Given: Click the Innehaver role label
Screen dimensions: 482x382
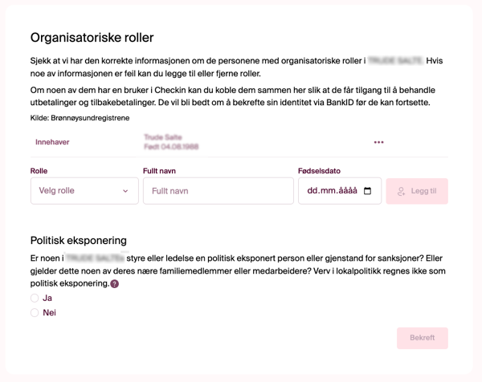Looking at the screenshot, I should click(x=52, y=142).
